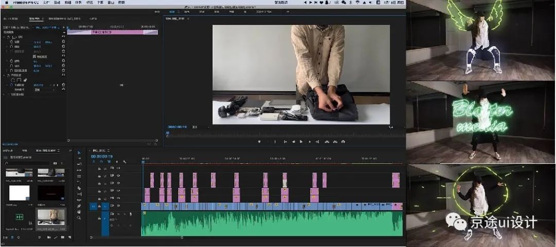Viewport: 556px width, 247px height.
Task: Select the Pen tool in tools panel
Action: (79, 206)
